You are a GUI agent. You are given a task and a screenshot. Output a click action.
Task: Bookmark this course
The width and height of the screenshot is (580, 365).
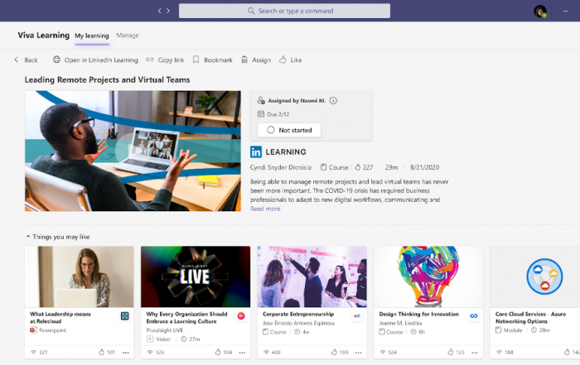coord(212,60)
